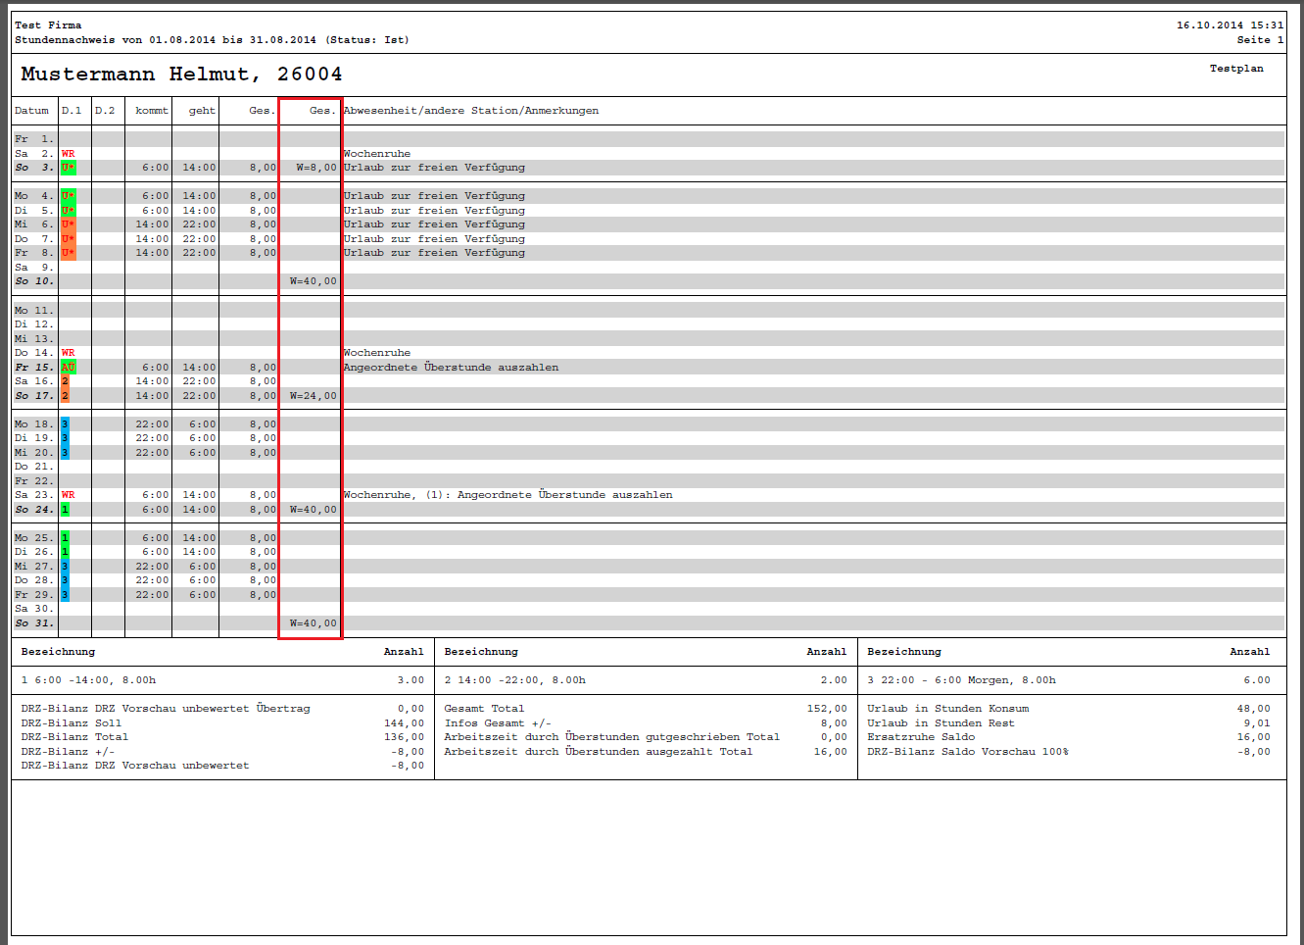Viewport: 1304px width, 945px height.
Task: Click the green shift 1 badge on Sunday 24.
Action: [x=65, y=510]
